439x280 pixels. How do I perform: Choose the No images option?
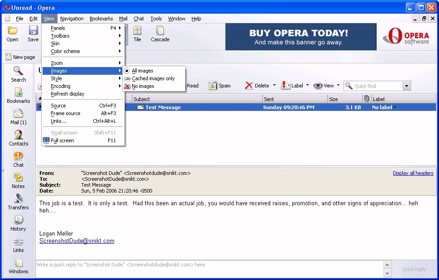(143, 86)
